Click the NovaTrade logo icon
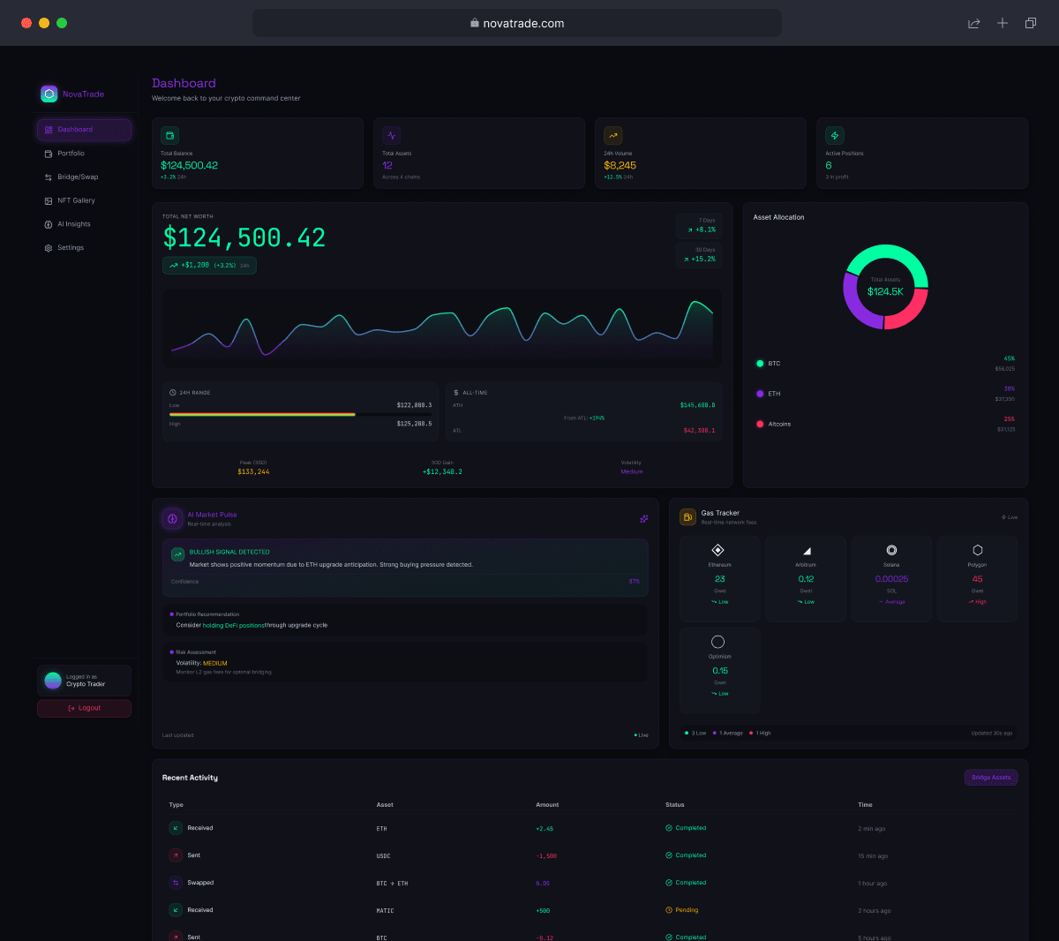 pos(49,94)
